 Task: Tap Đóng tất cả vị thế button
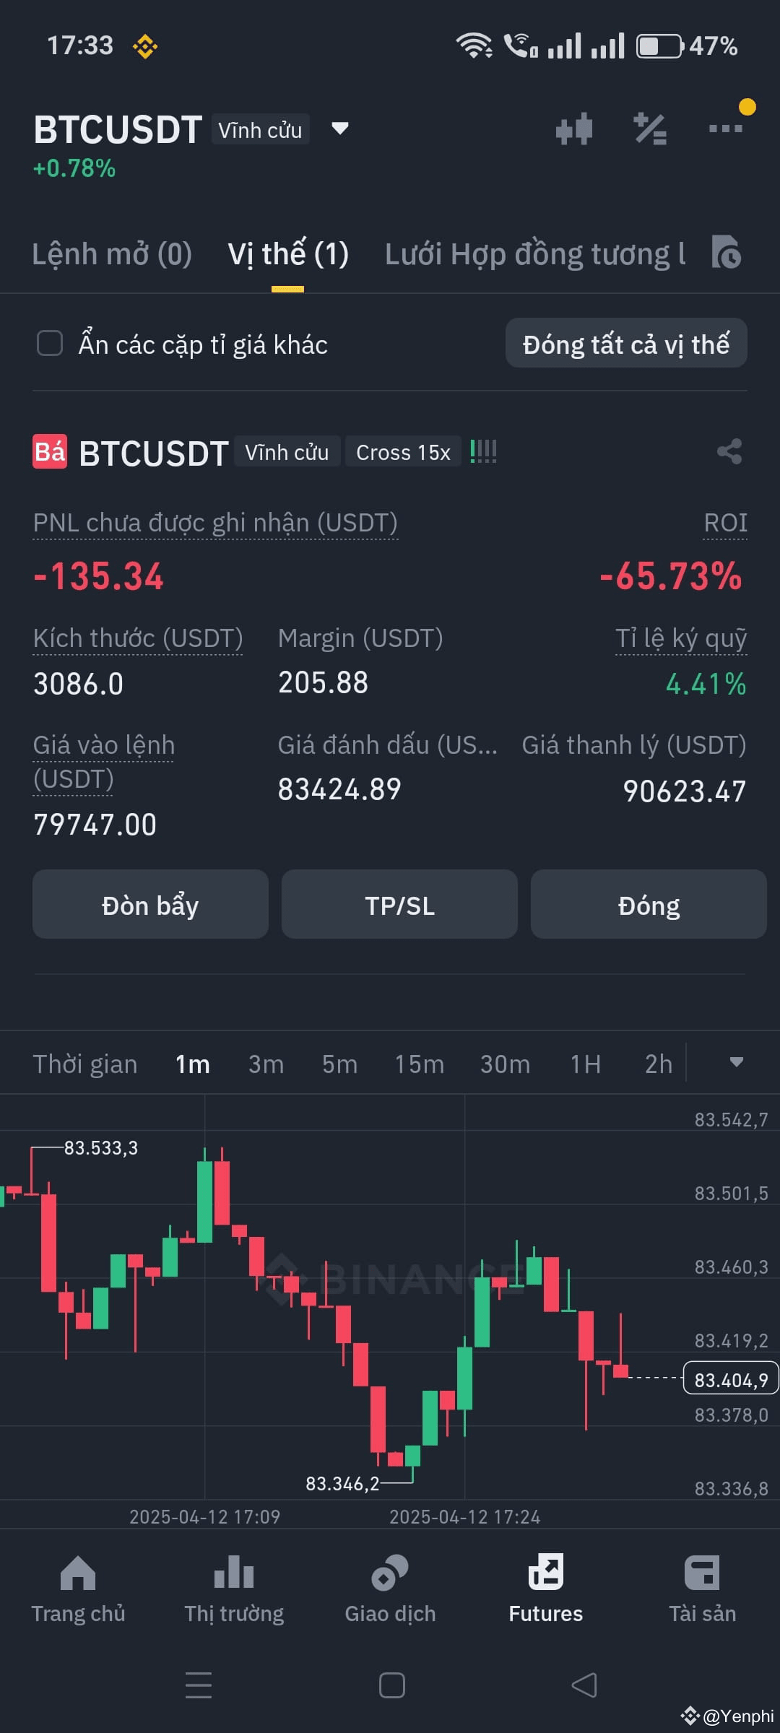626,344
